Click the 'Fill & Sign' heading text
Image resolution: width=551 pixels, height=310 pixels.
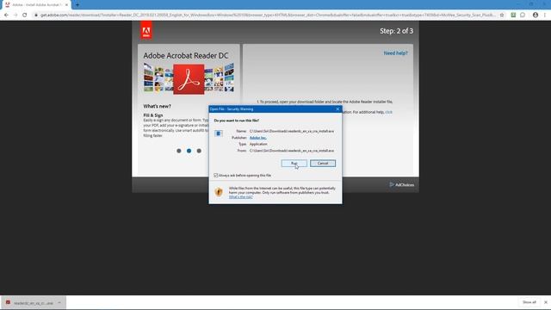[x=153, y=115]
